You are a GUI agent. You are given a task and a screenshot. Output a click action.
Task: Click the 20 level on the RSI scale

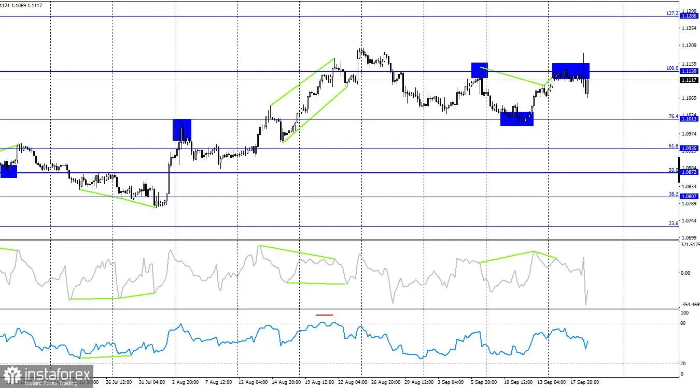tap(684, 363)
